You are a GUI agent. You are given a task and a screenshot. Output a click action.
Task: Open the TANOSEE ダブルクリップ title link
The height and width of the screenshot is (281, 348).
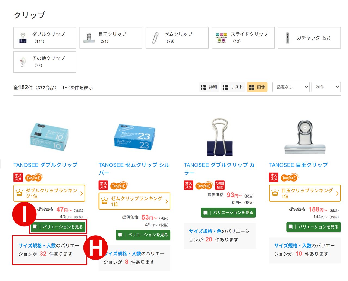tap(45, 165)
